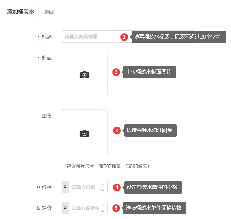Image resolution: width=231 pixels, height=219 pixels.
Task: Click the red step 2 badge
Action: [x=116, y=72]
